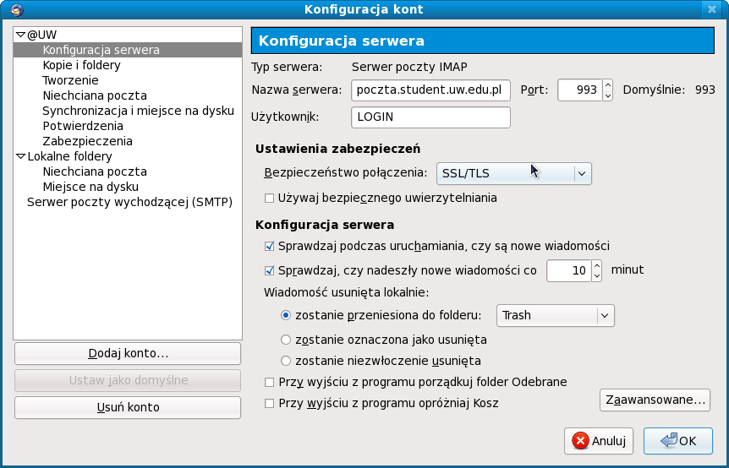
Task: Click the Zaawansowane button
Action: coord(655,400)
